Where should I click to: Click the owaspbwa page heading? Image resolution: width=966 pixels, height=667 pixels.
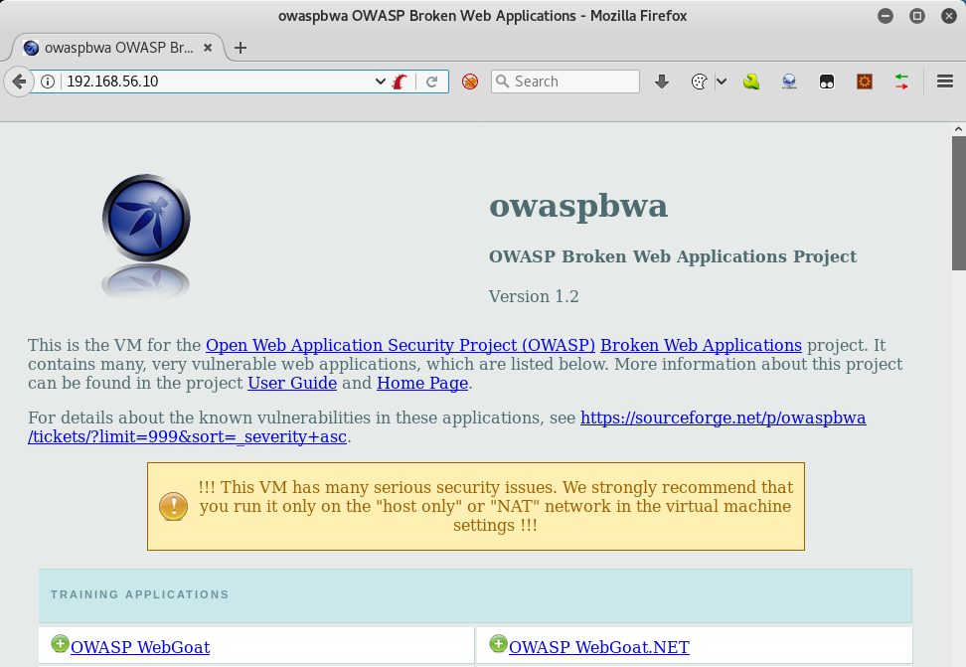coord(578,206)
